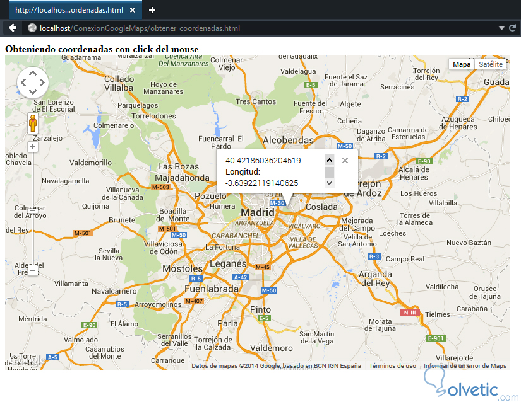Click the A-5 road shield
This screenshot has width=521, height=402.
coord(52,357)
